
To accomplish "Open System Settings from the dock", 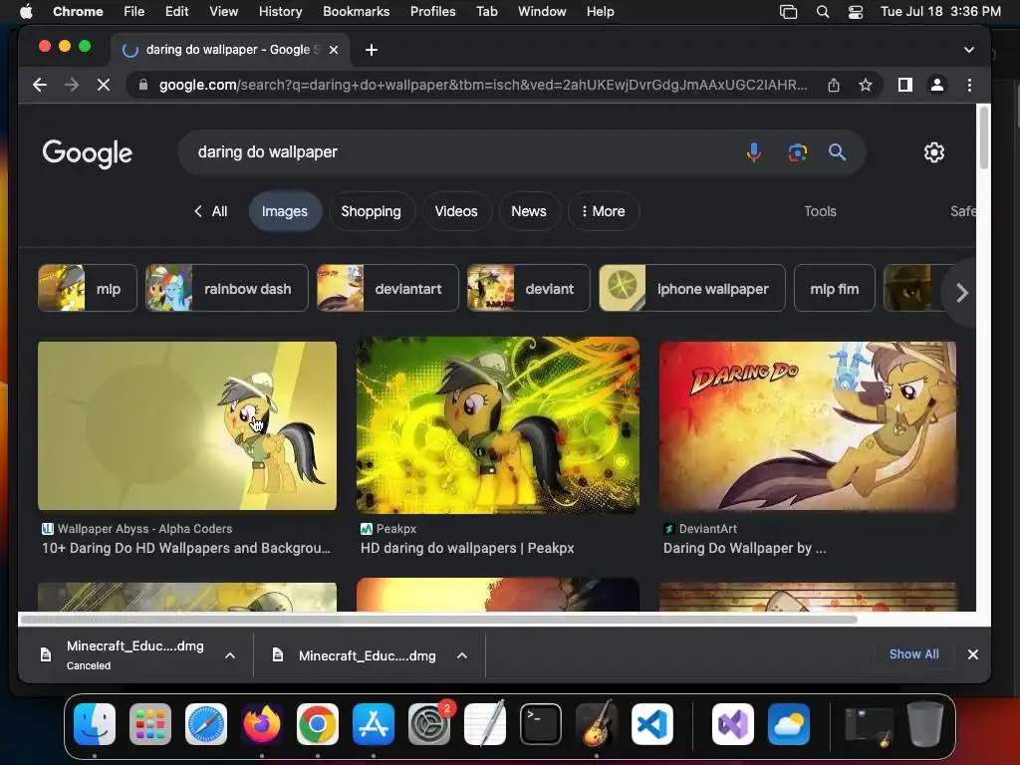I will [429, 724].
